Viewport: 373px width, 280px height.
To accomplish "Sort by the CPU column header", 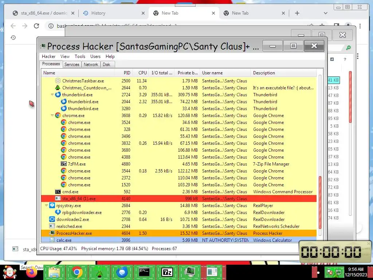I will tap(141, 73).
